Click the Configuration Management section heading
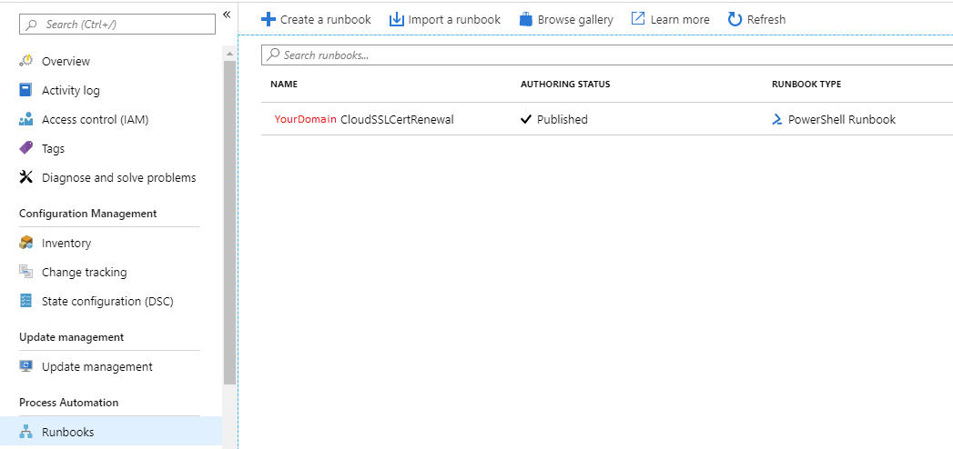Viewport: 953px width, 449px height. pos(88,214)
